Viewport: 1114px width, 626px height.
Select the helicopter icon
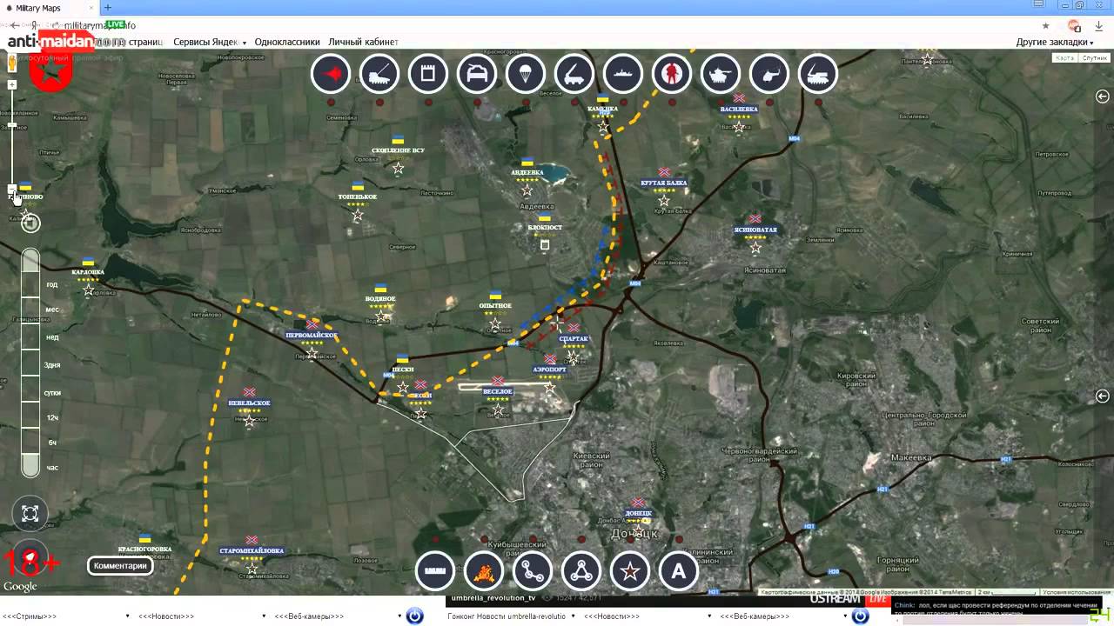pos(769,75)
